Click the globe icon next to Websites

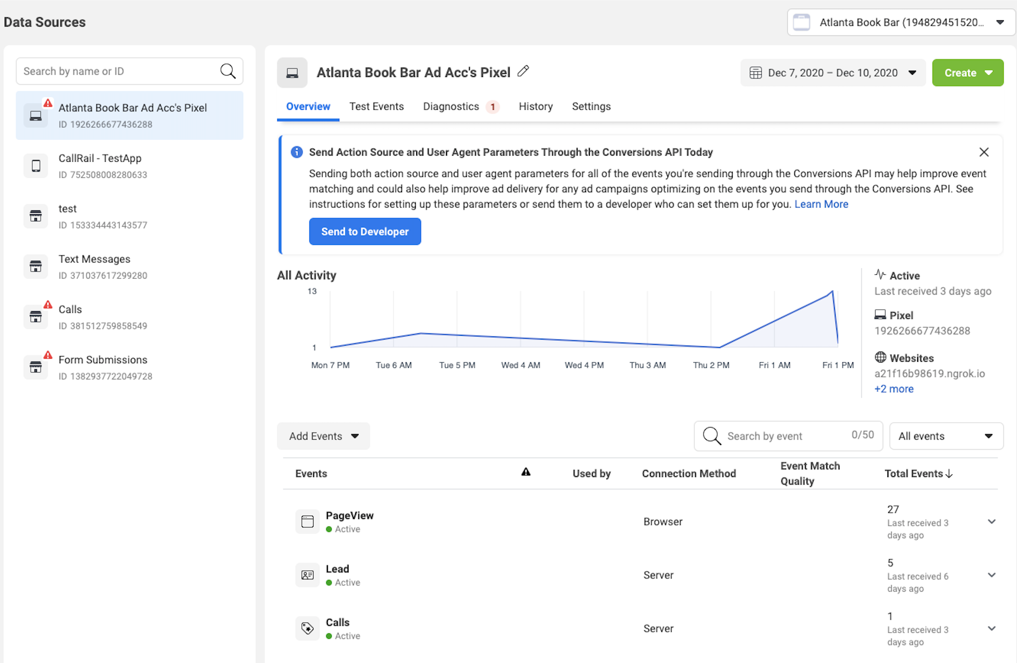[x=880, y=357]
